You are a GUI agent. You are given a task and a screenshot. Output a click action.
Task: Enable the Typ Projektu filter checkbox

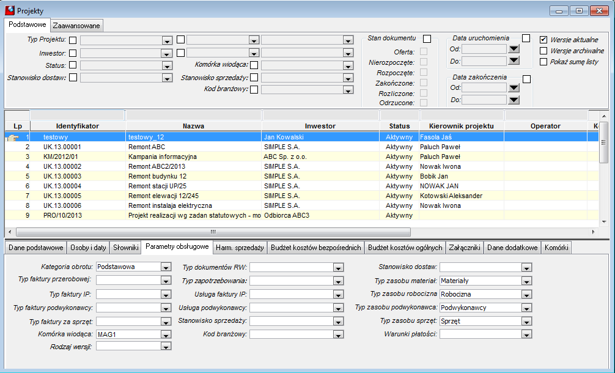[73, 40]
